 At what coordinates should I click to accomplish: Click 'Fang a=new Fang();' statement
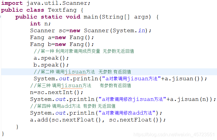point(62,37)
